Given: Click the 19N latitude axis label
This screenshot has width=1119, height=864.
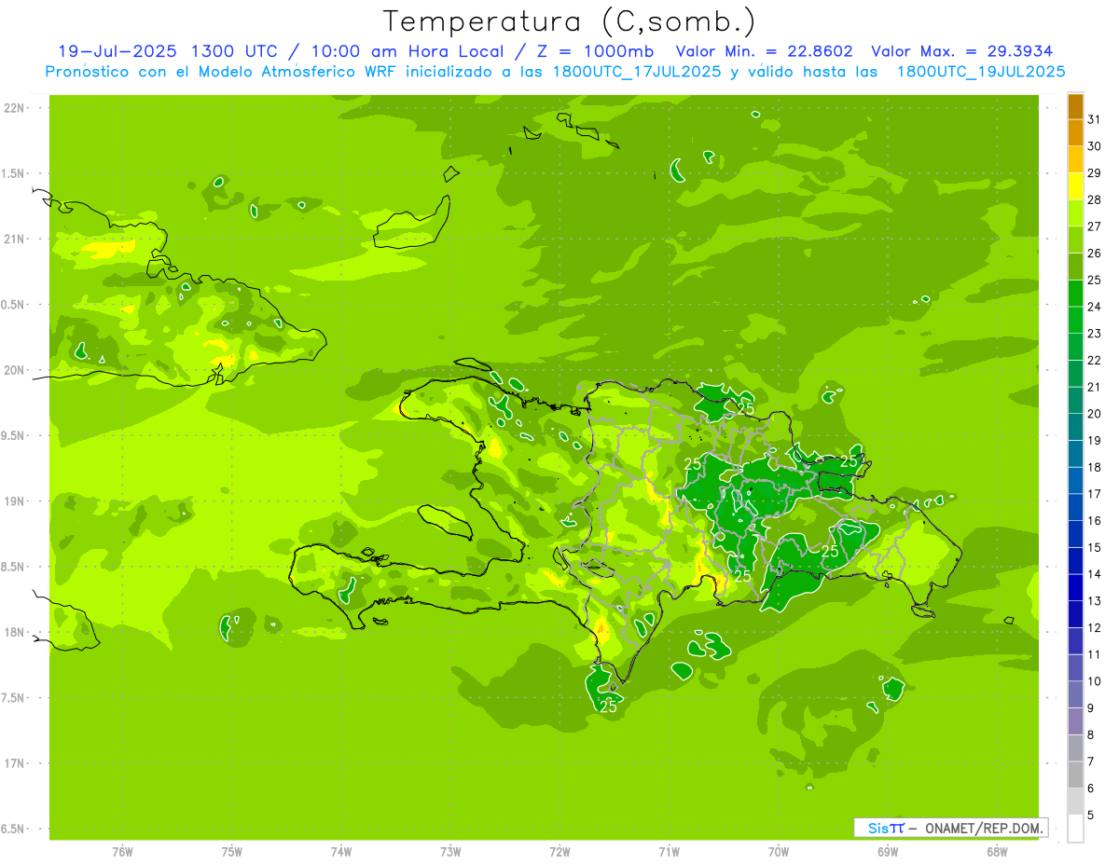Looking at the screenshot, I should pyautogui.click(x=15, y=501).
